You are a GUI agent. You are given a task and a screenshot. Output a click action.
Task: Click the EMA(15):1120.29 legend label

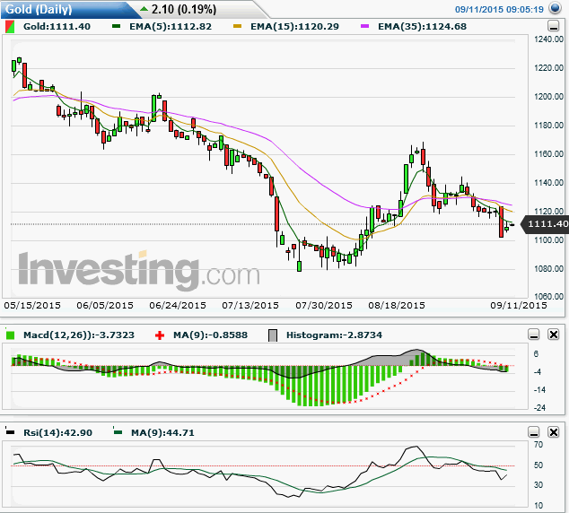click(294, 27)
